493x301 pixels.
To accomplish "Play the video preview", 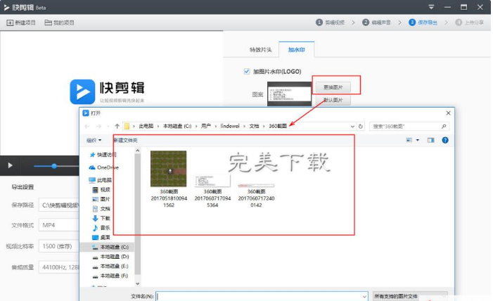I will 11,165.
